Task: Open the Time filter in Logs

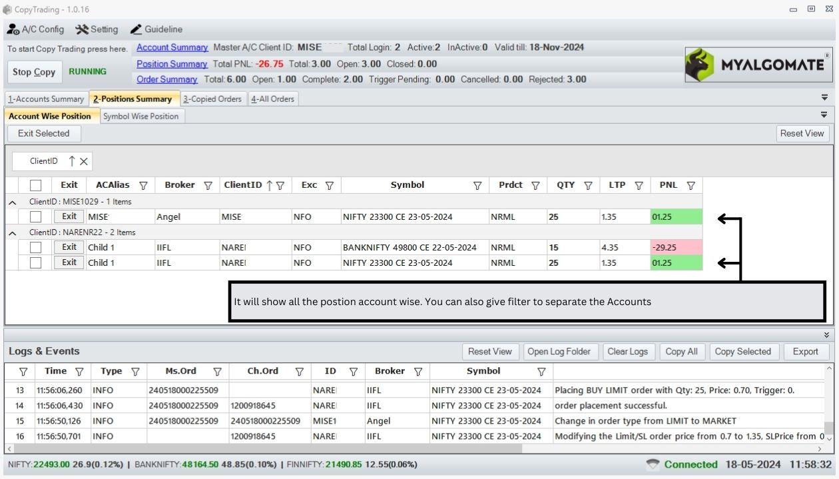Action: coord(79,371)
